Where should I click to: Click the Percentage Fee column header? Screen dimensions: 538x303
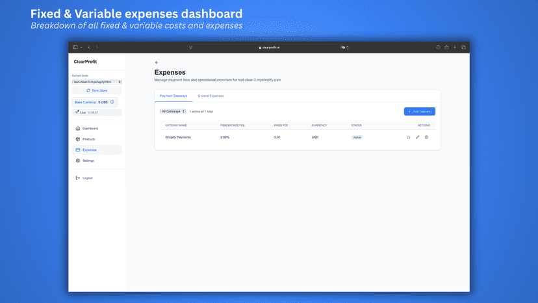pos(232,125)
